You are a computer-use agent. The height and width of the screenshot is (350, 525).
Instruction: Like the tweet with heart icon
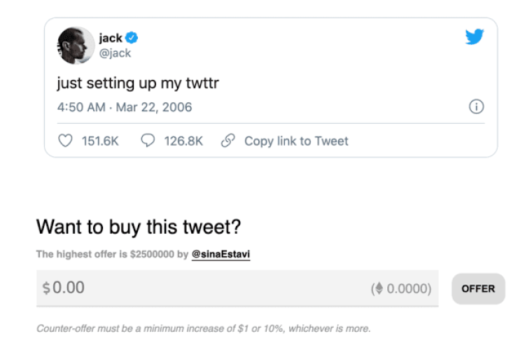pos(65,141)
